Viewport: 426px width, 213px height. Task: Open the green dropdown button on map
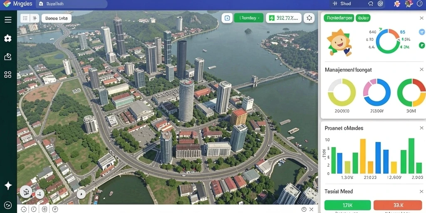coord(249,18)
